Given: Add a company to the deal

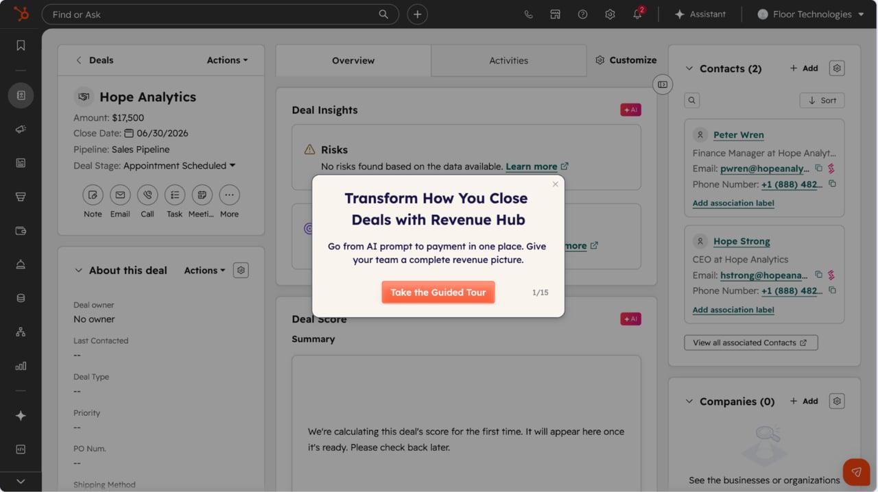Looking at the screenshot, I should click(804, 402).
